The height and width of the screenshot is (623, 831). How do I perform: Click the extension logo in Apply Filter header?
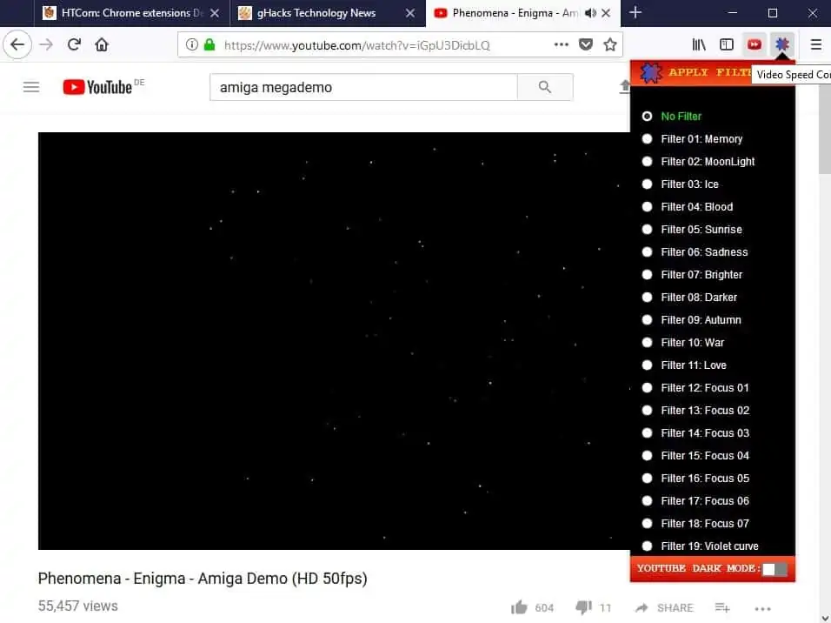pos(651,73)
